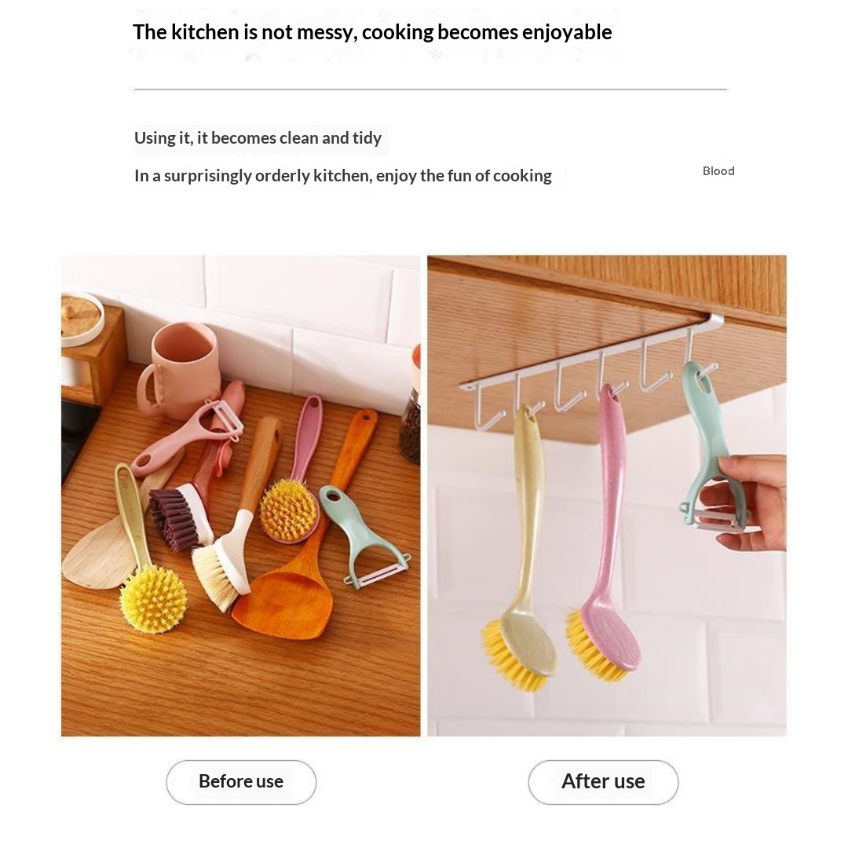Click the surprisingly orderly kitchen subtitle line
The image size is (848, 848).
click(343, 176)
